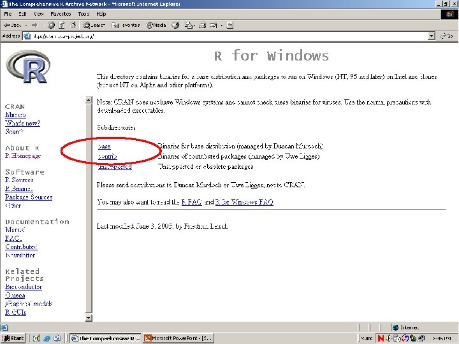The width and height of the screenshot is (459, 344).
Task: Open the Manuals documentation link
Action: click(15, 229)
